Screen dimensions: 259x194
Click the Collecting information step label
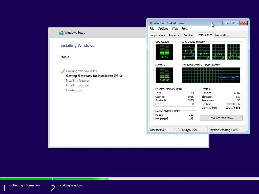pos(25,185)
